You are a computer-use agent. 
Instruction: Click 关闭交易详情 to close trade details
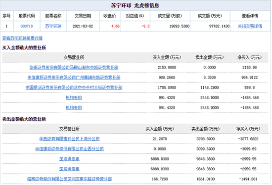pos(250,26)
